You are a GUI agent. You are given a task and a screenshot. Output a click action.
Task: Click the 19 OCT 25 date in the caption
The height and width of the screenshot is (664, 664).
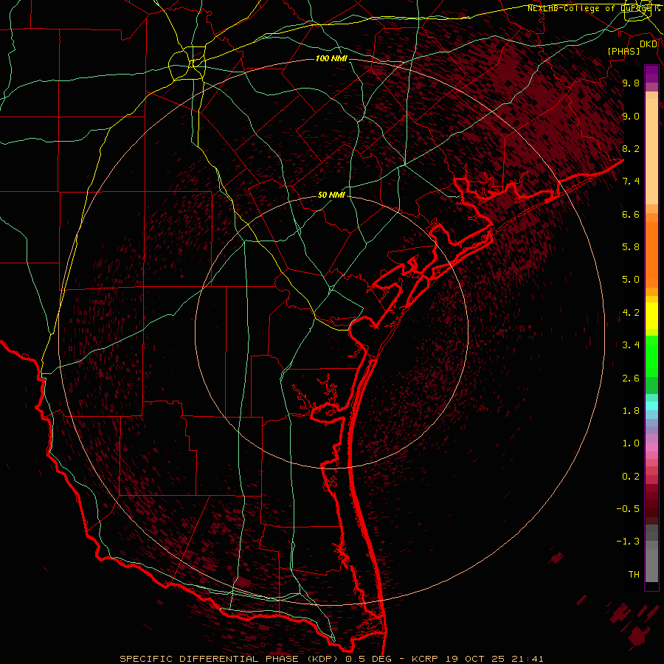[474, 659]
